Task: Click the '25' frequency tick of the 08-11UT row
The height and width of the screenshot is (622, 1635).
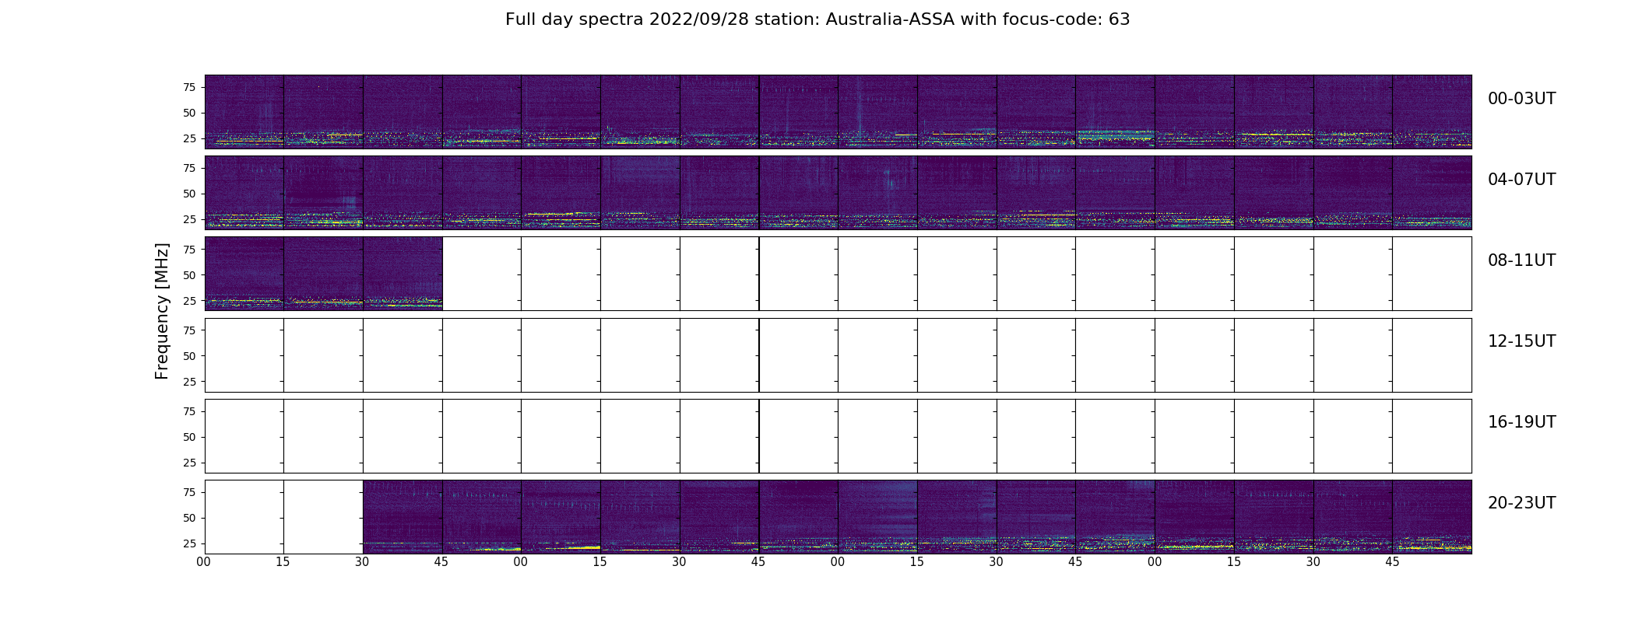Action: [189, 300]
